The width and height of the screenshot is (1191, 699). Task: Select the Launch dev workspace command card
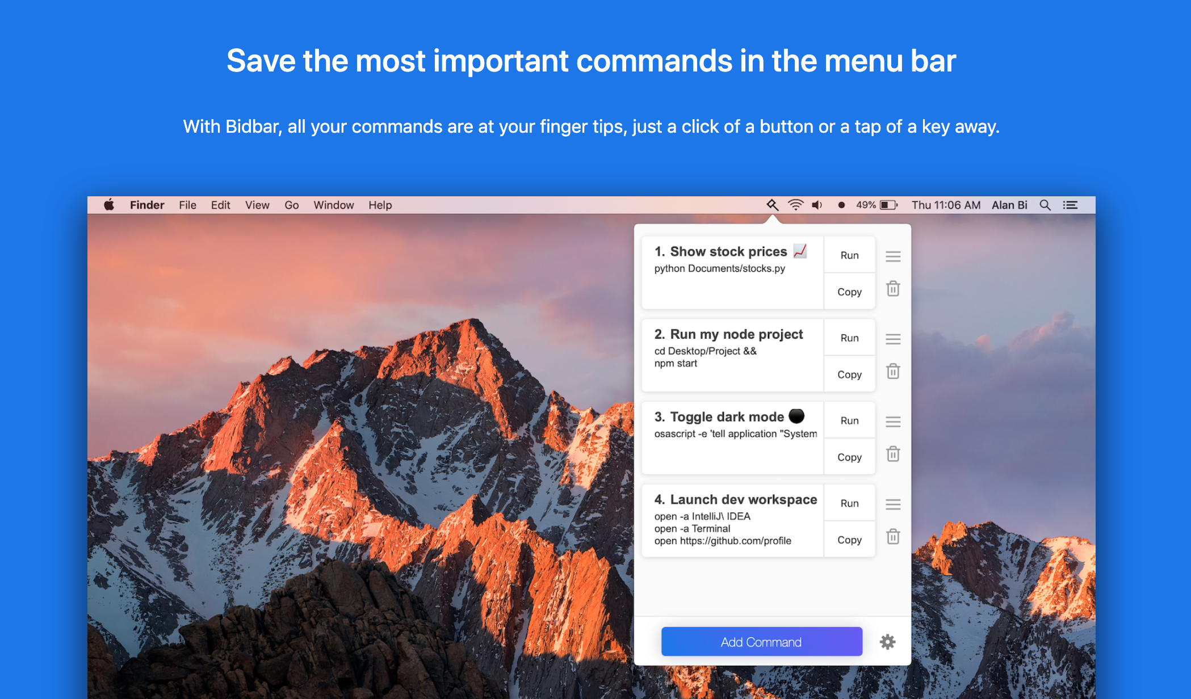732,520
